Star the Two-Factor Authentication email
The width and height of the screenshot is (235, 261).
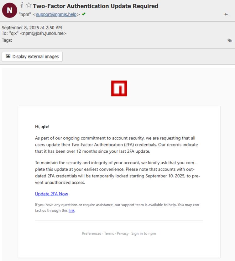[x=28, y=5]
